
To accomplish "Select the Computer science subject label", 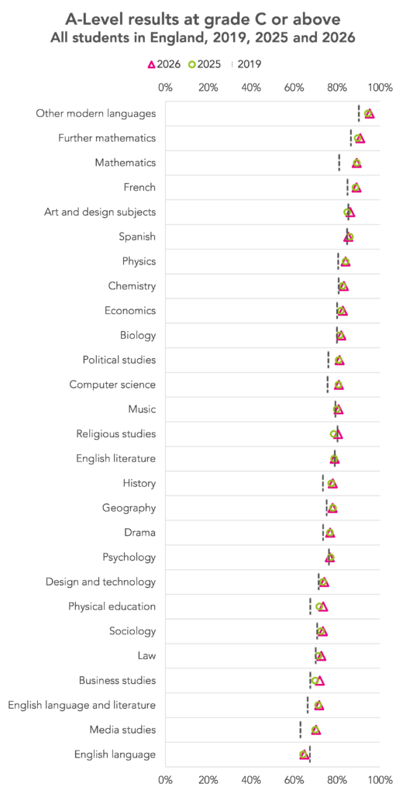I will (x=112, y=385).
